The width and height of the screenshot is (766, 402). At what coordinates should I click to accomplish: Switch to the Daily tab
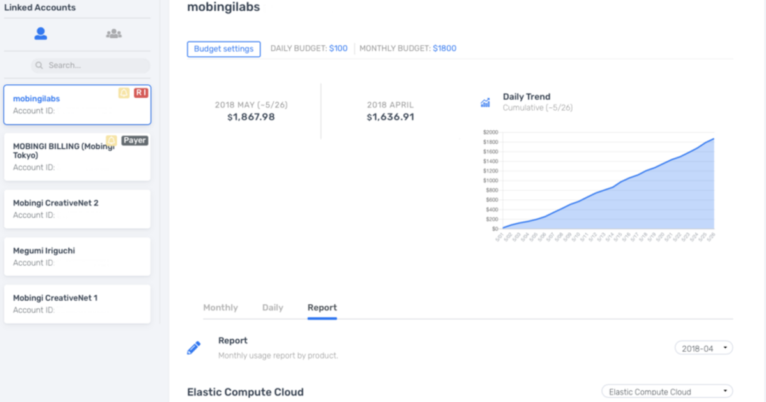tap(273, 308)
